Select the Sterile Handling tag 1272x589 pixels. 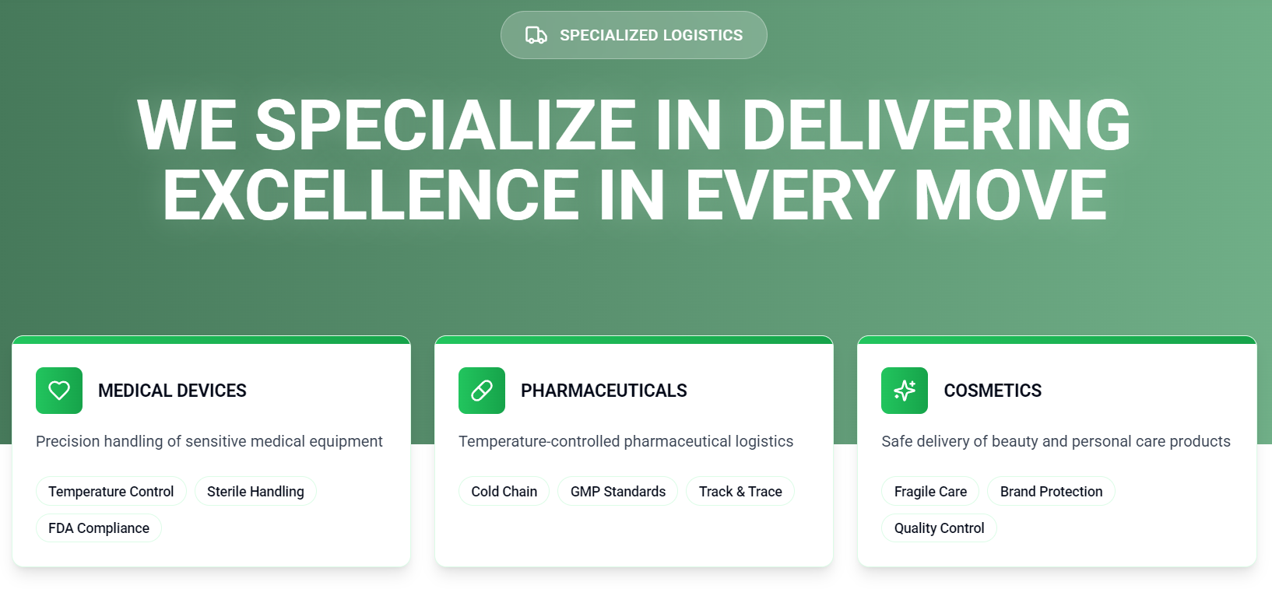[x=255, y=492]
